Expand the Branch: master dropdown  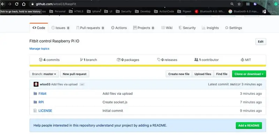click(x=44, y=74)
